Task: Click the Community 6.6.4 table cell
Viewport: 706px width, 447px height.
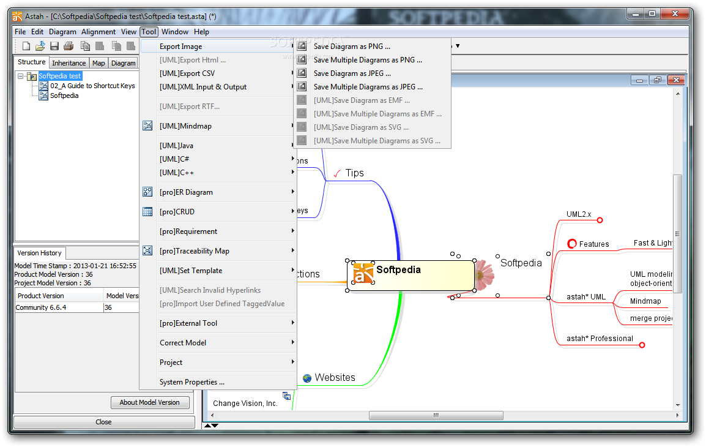Action: point(59,307)
